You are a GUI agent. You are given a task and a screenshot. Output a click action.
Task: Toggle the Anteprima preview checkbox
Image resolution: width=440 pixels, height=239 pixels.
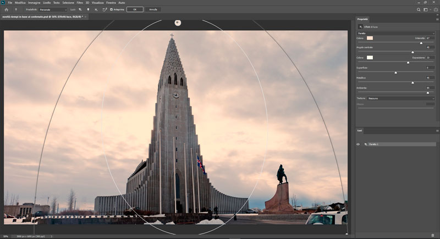click(112, 9)
